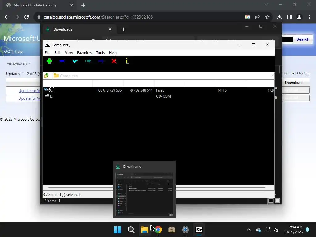The width and height of the screenshot is (316, 237).
Task: Open the Edit menu in 7-Zip
Action: pyautogui.click(x=58, y=52)
